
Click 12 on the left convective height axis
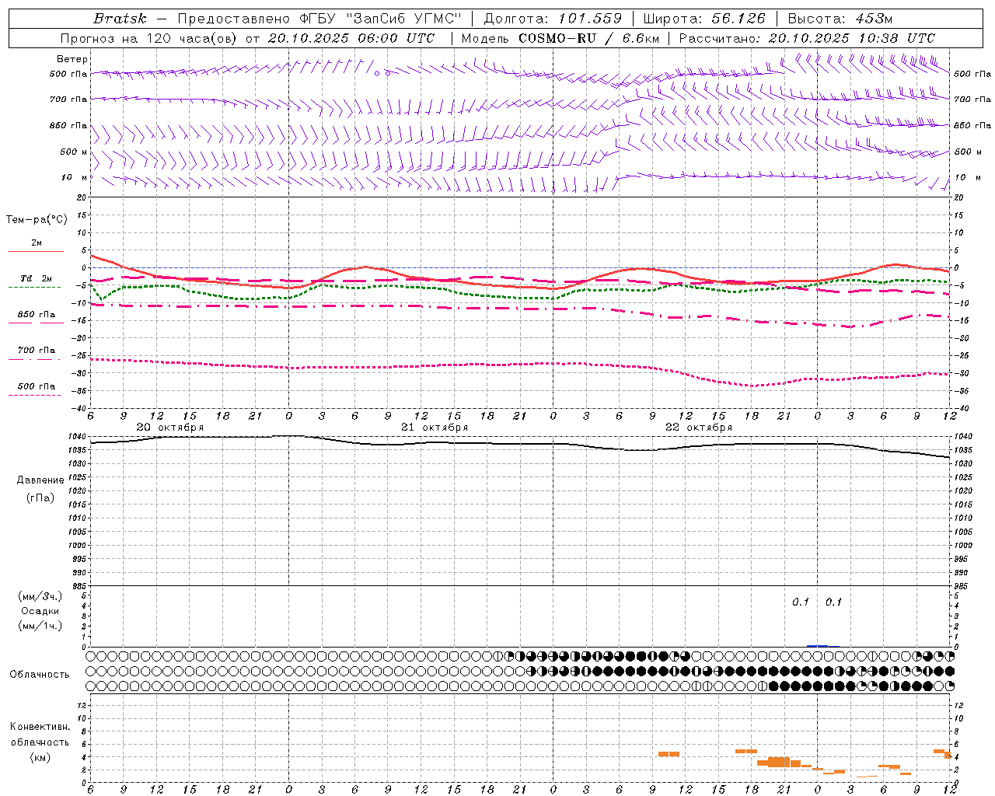click(x=82, y=705)
